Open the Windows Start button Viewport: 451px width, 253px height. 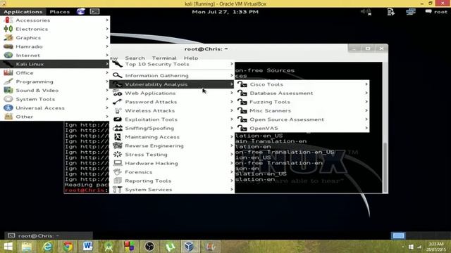[x=8, y=247]
